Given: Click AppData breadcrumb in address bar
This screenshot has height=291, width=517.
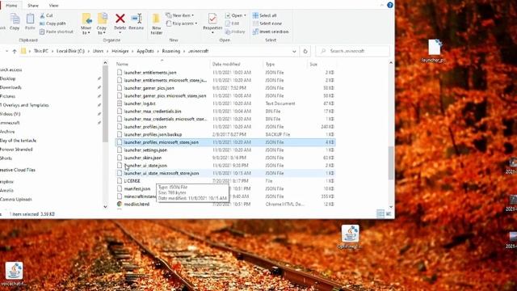Looking at the screenshot, I should [x=145, y=51].
